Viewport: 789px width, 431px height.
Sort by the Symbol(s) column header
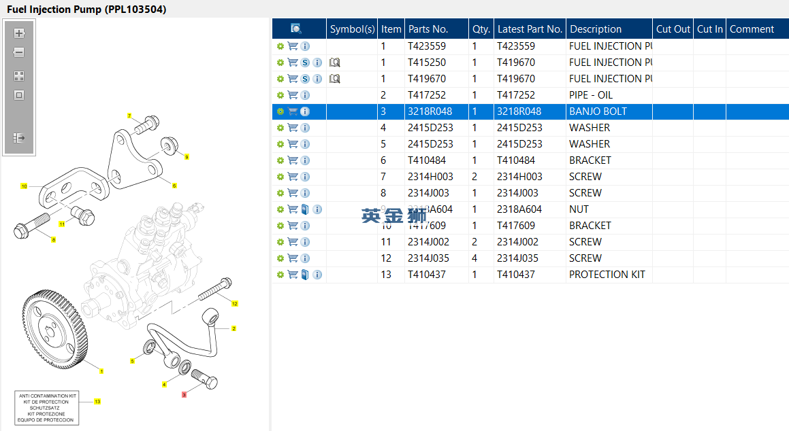click(x=352, y=29)
